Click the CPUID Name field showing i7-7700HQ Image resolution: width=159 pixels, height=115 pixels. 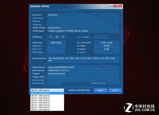point(74,31)
